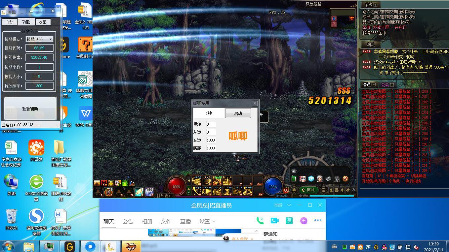Click the 右边 field showing 1800

pyautogui.click(x=211, y=140)
